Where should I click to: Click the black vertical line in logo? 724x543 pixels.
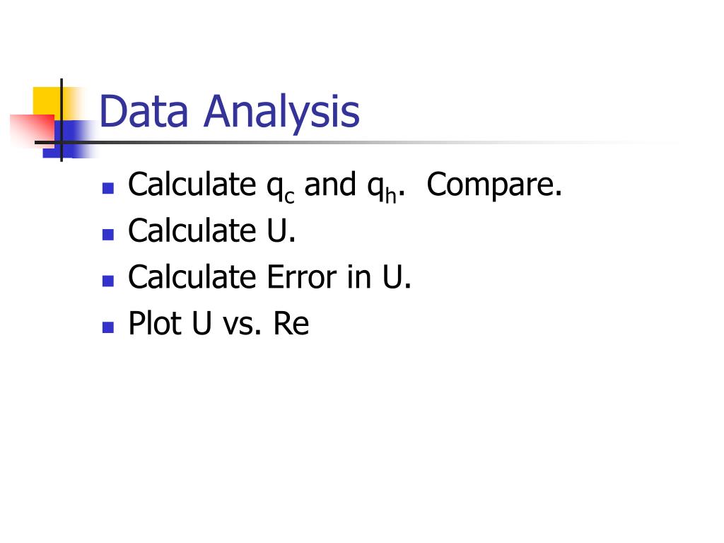pos(62,120)
